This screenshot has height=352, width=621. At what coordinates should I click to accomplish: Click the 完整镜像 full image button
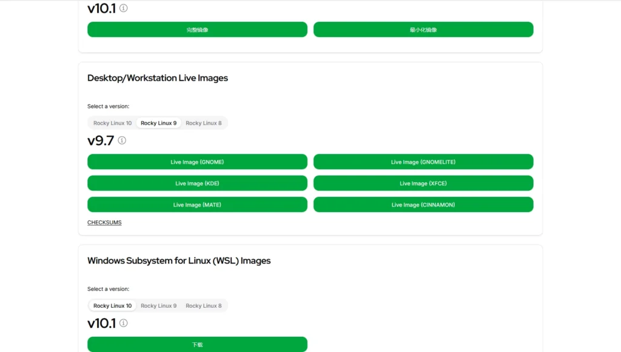(x=197, y=30)
